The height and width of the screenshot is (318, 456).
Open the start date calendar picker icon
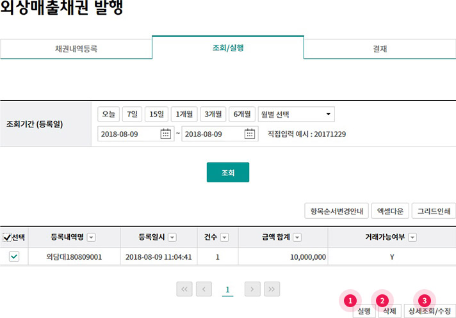tap(165, 134)
